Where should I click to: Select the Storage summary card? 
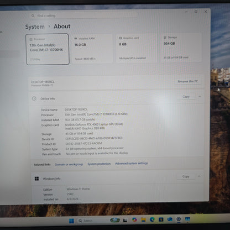click(x=181, y=48)
